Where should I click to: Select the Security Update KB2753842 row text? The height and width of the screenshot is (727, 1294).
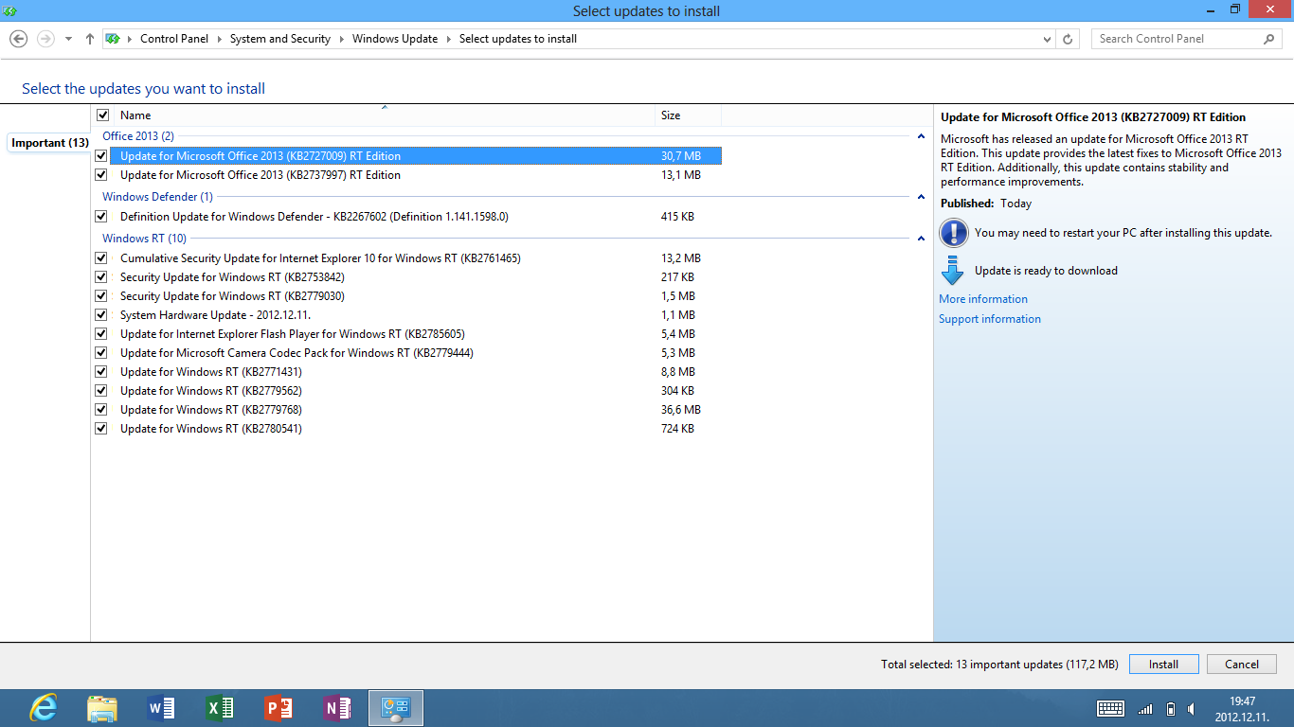point(232,277)
